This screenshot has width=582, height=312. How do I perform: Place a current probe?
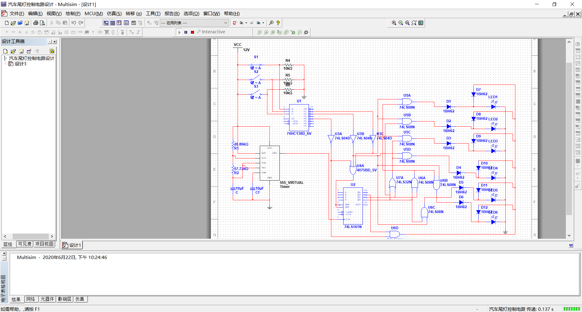point(266,32)
